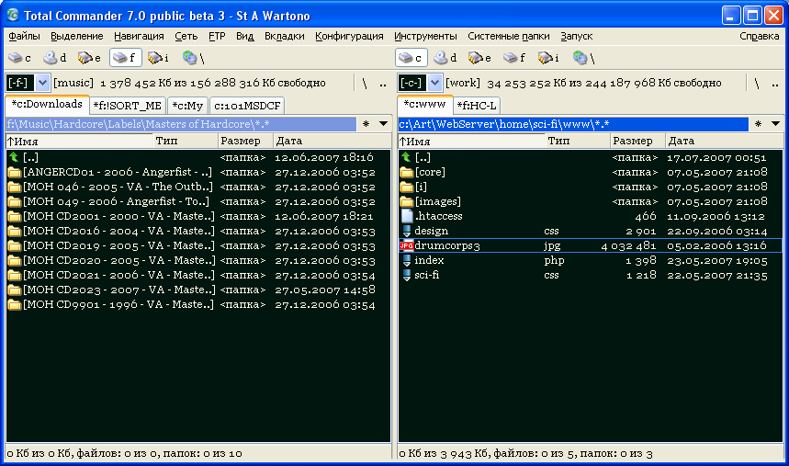This screenshot has height=466, width=789.
Task: Switch left panel to drive d
Action: pos(55,58)
